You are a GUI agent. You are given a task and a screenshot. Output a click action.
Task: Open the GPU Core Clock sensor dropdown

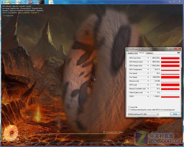(148, 58)
